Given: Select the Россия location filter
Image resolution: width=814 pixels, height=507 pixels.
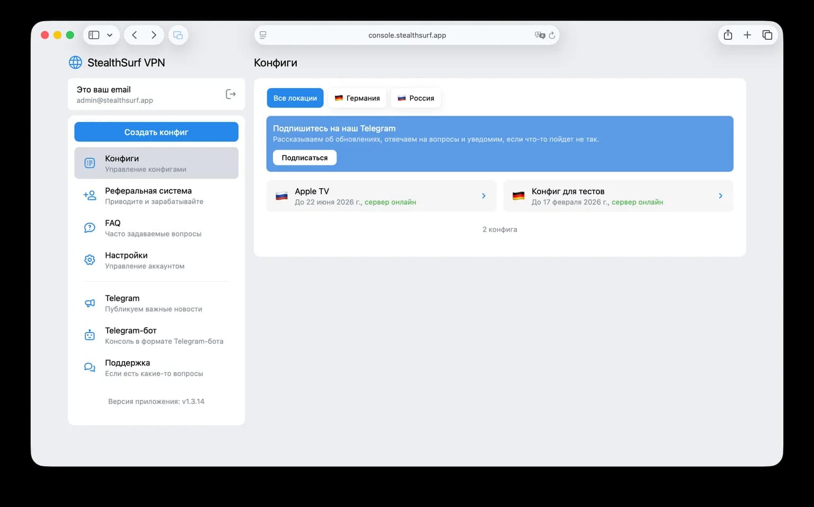Looking at the screenshot, I should click(x=415, y=98).
